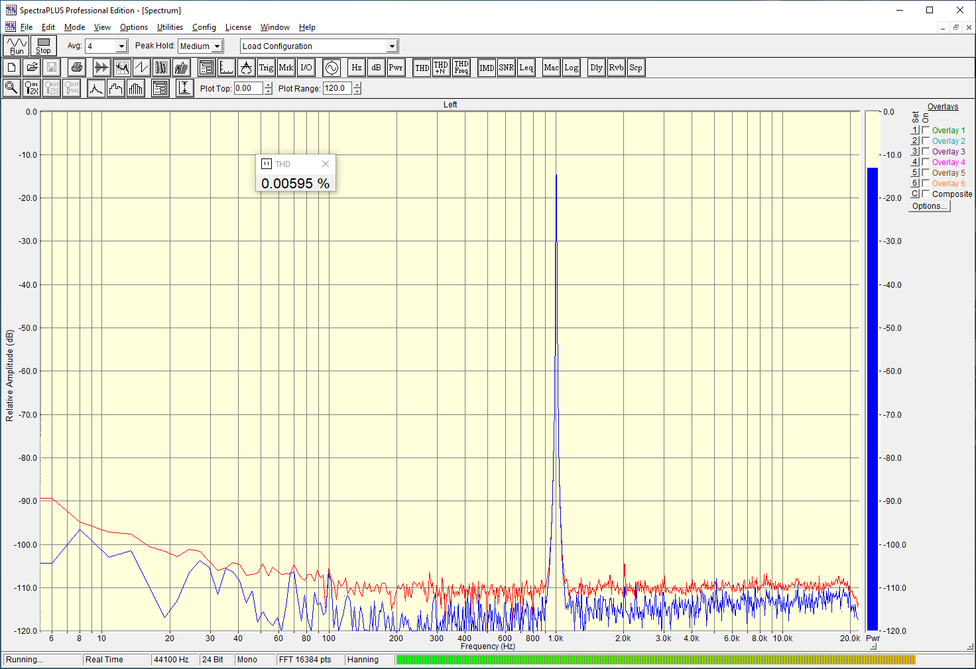Enable the Overlay 6 checkbox
Image resolution: width=976 pixels, height=669 pixels.
926,184
